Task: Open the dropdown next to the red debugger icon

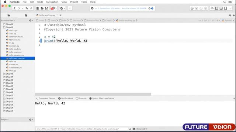Action: 56,8
